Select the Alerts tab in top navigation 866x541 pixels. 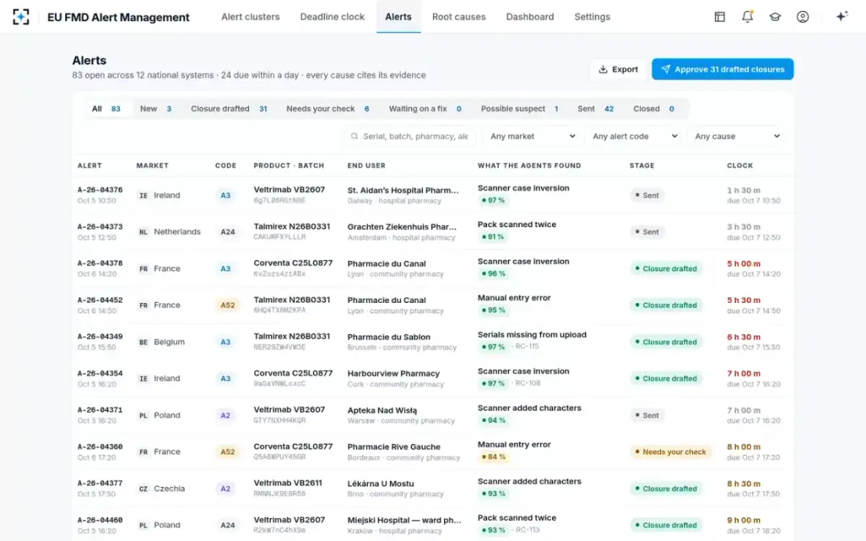(398, 17)
